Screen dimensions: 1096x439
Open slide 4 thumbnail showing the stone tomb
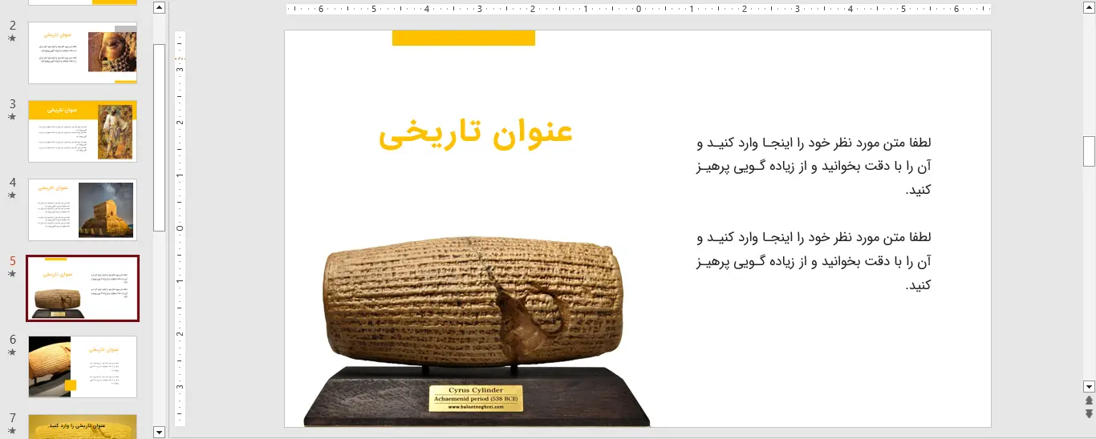point(83,209)
